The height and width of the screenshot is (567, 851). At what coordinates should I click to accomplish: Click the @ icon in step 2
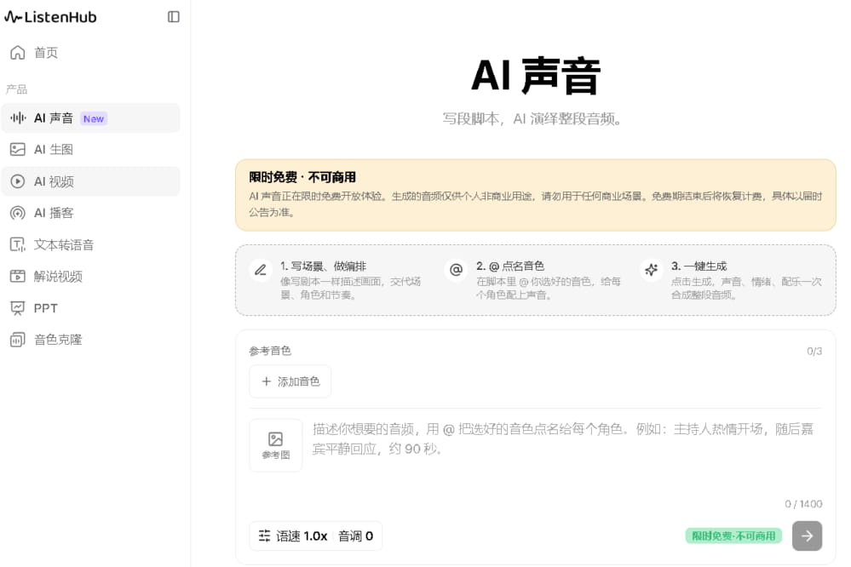[x=457, y=269]
